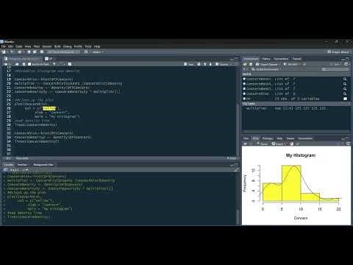This screenshot has height=265, width=353.
Task: Open the View menu
Action: [28, 46]
